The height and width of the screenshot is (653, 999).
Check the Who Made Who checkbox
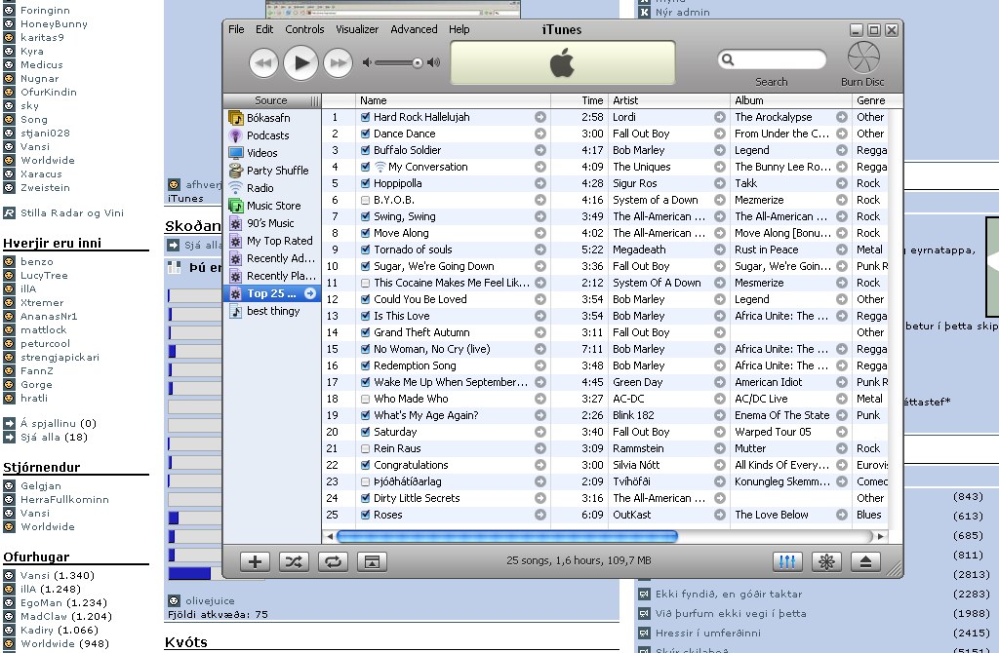click(x=365, y=399)
